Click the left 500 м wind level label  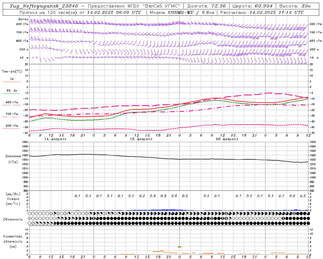click(x=24, y=49)
